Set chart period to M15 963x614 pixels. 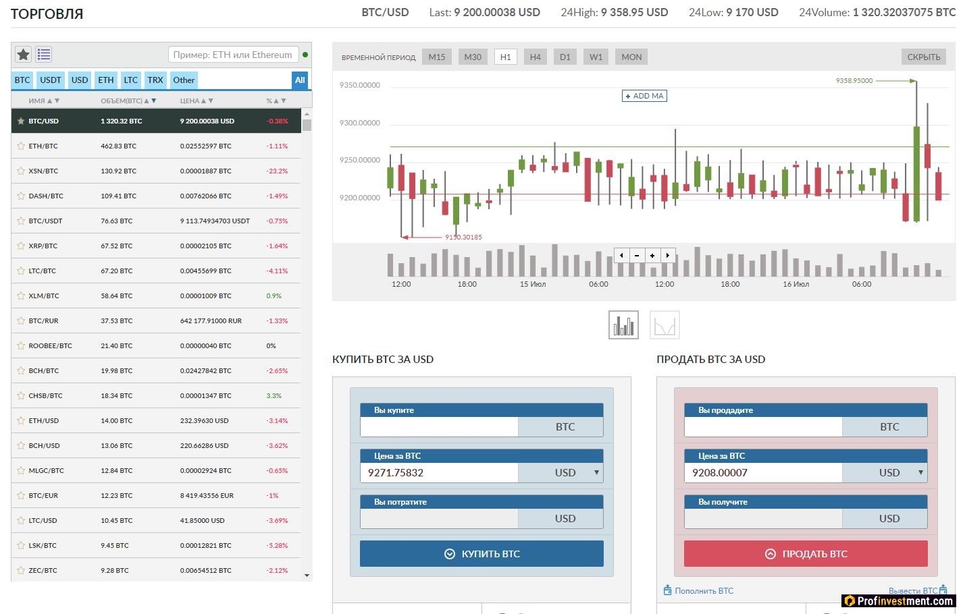(x=437, y=57)
